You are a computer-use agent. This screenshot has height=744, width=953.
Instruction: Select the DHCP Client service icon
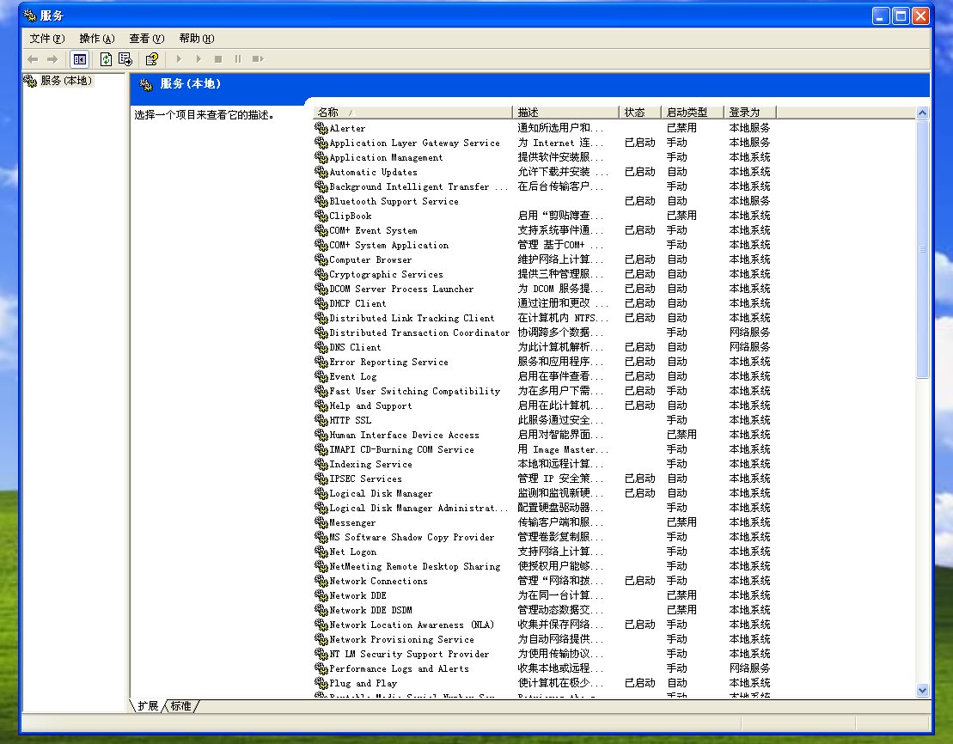point(321,302)
